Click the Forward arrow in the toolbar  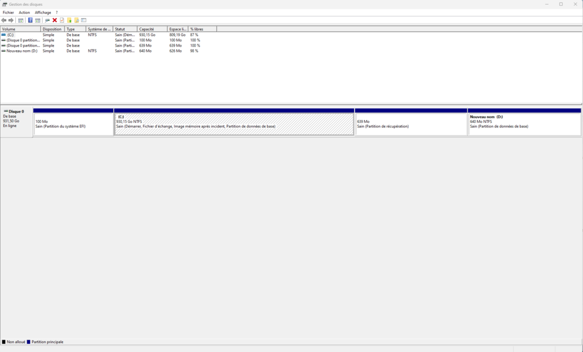tap(11, 20)
